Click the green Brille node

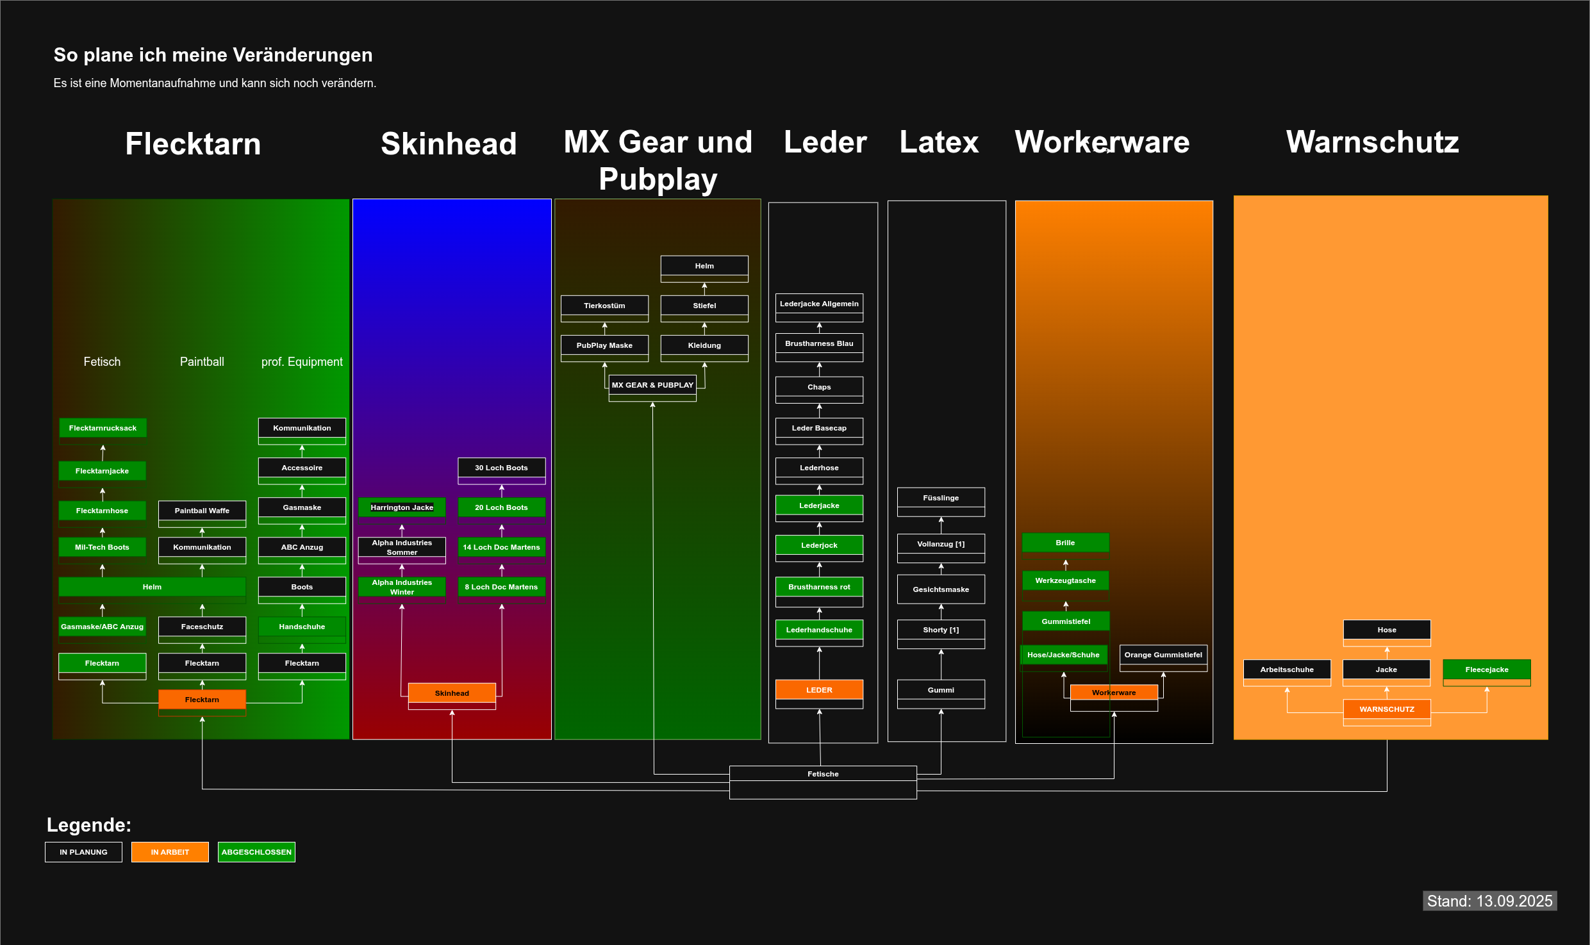pos(1065,543)
